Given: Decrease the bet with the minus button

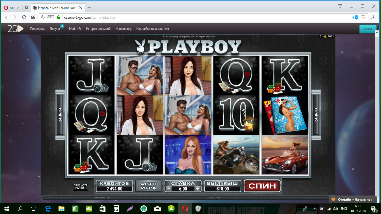Looking at the screenshot, I should (x=168, y=189).
